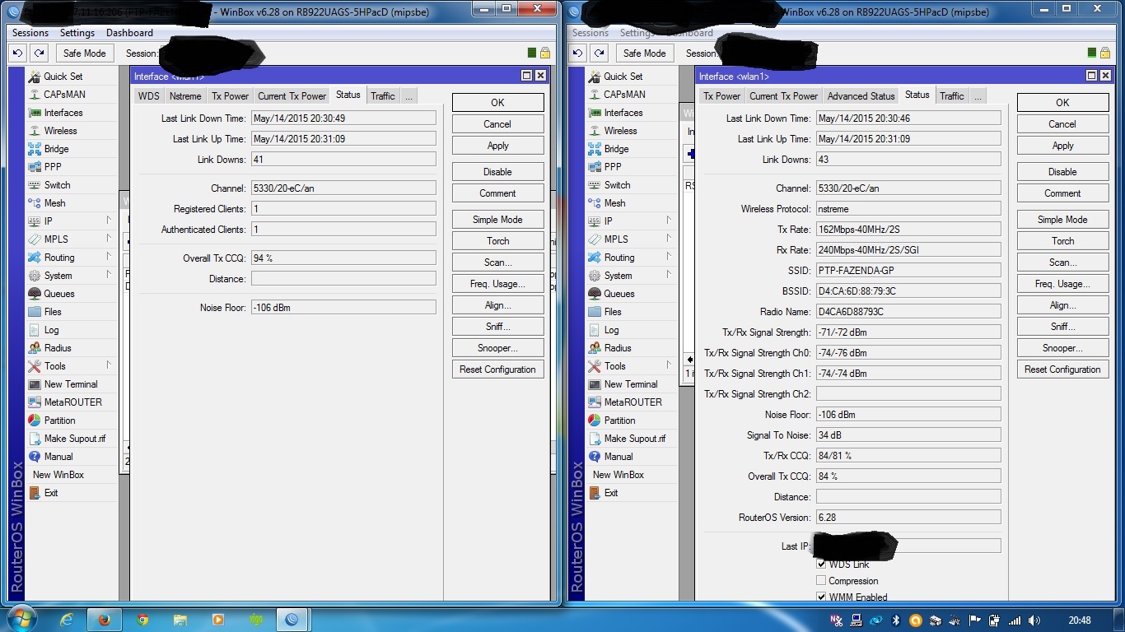
Task: Toggle WDS Link checkbox
Action: pos(821,565)
